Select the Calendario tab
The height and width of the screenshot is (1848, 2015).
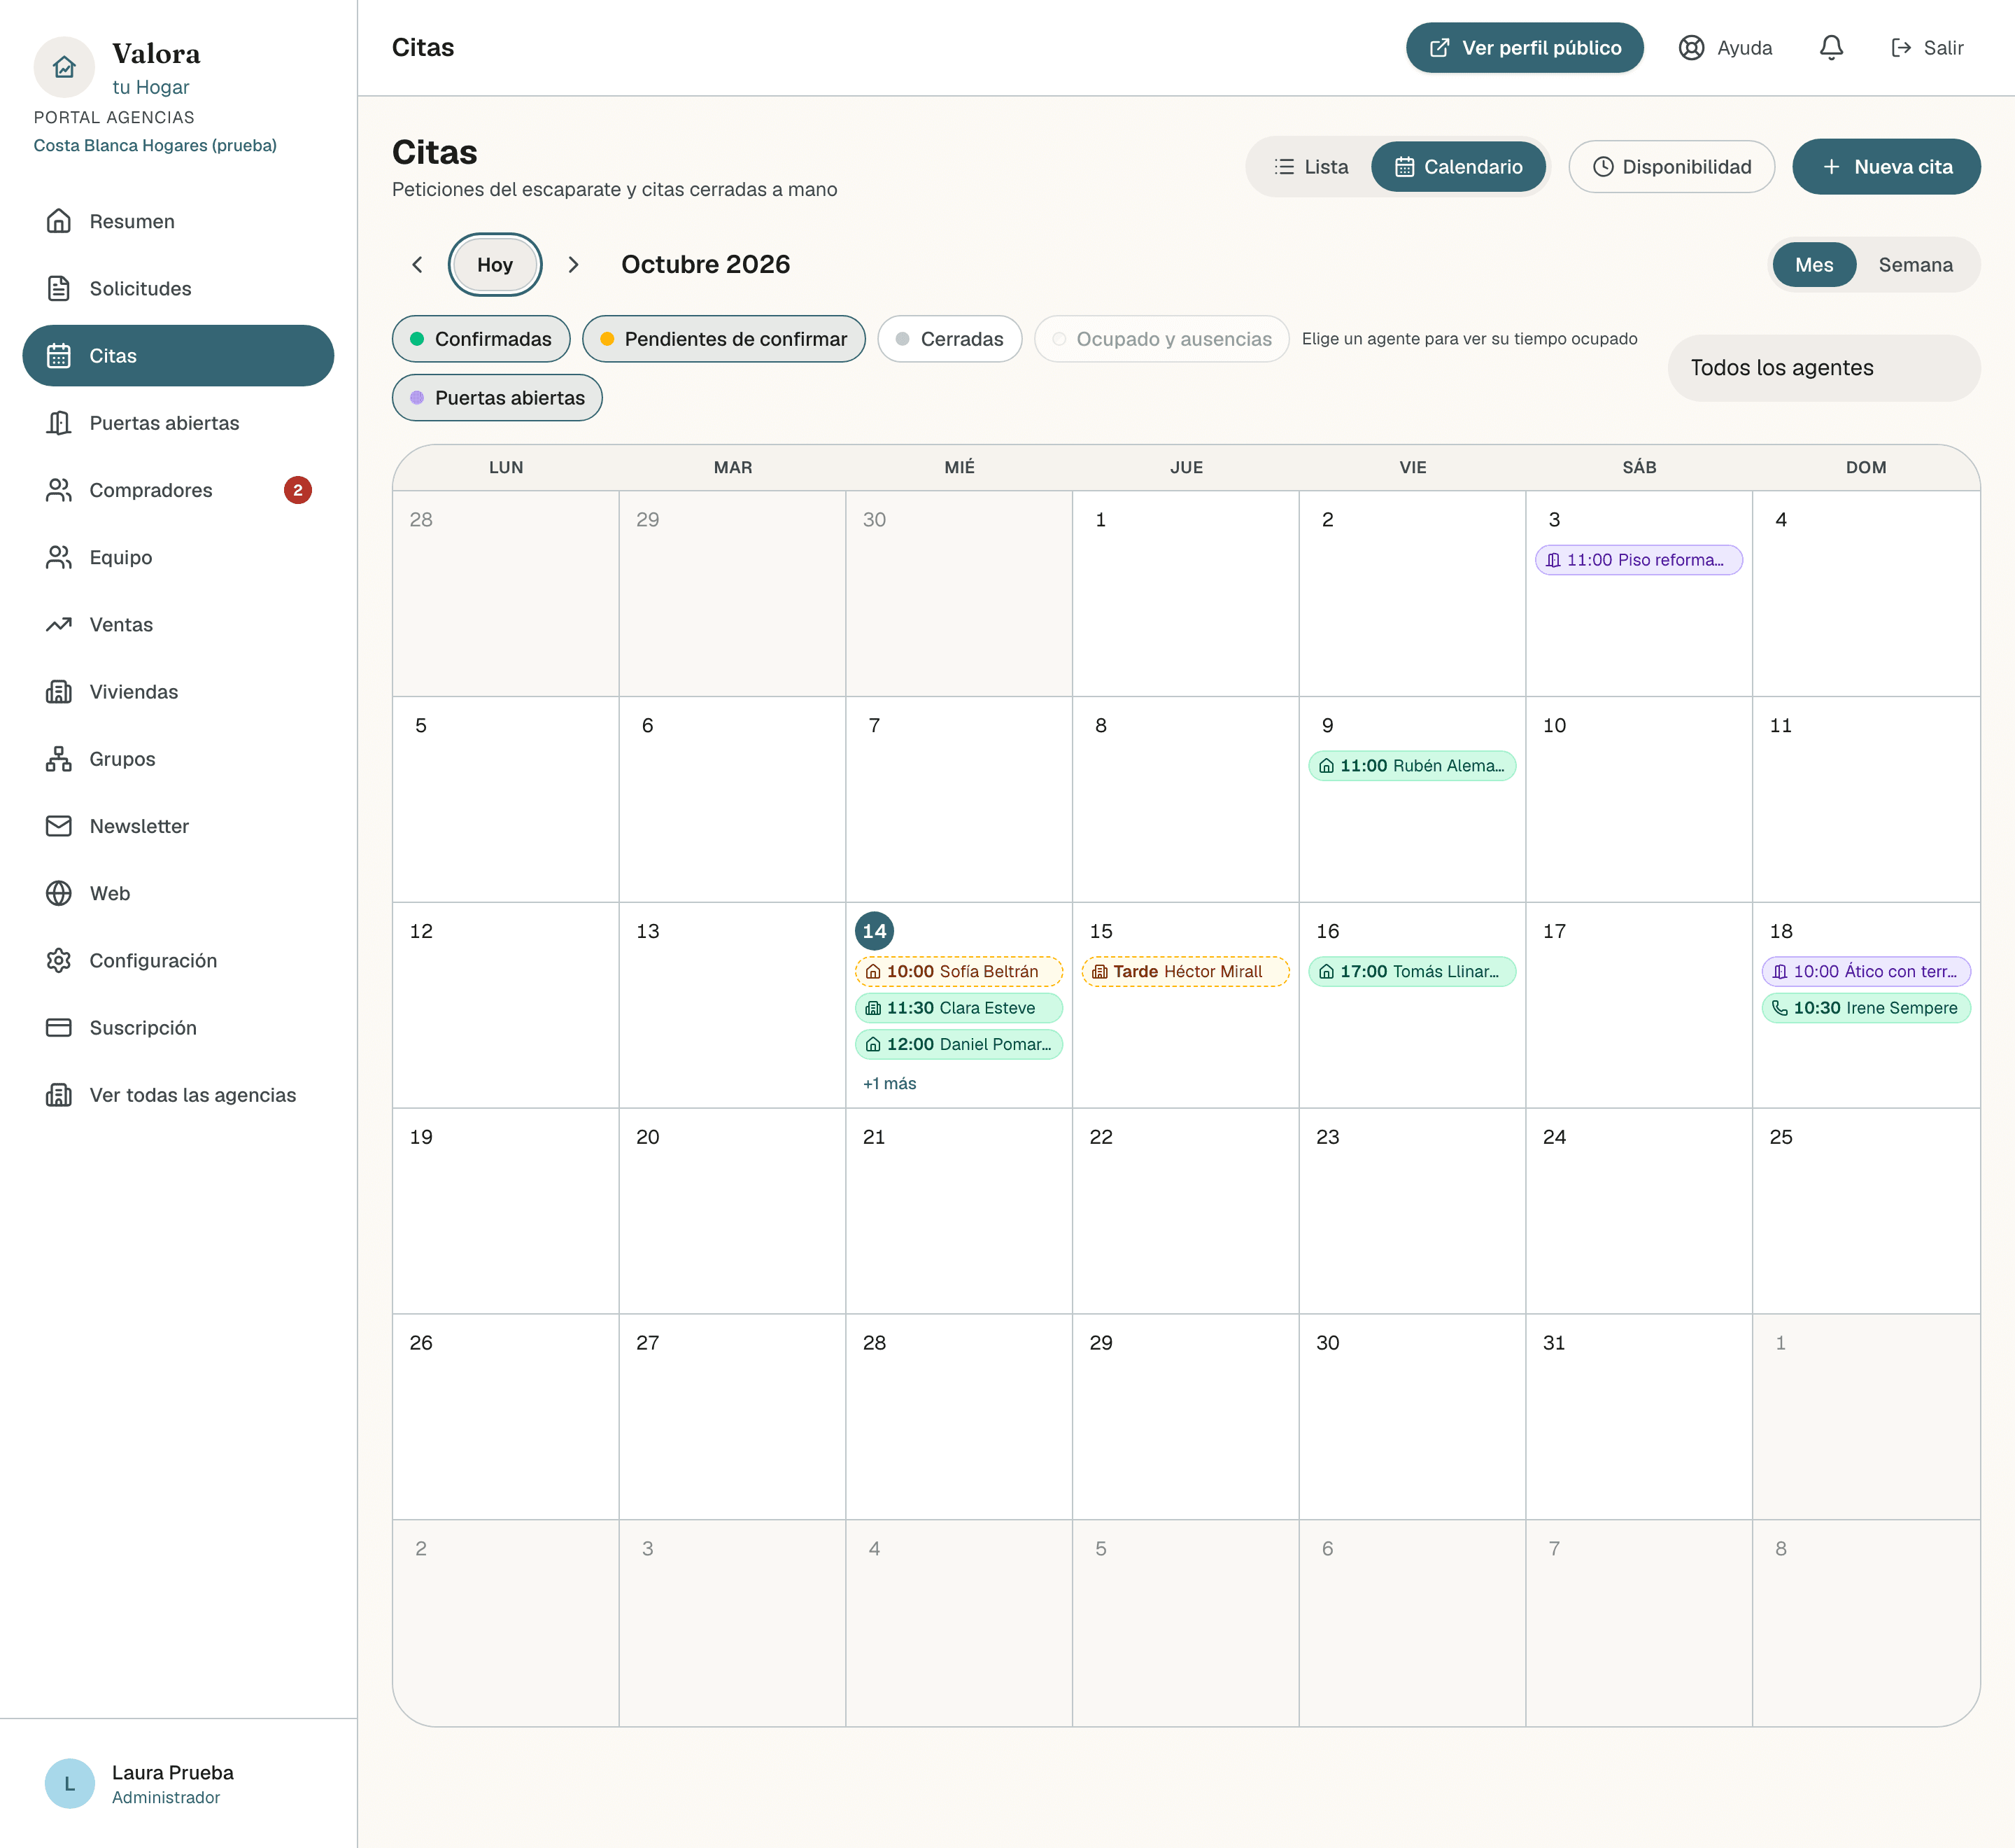[1458, 167]
